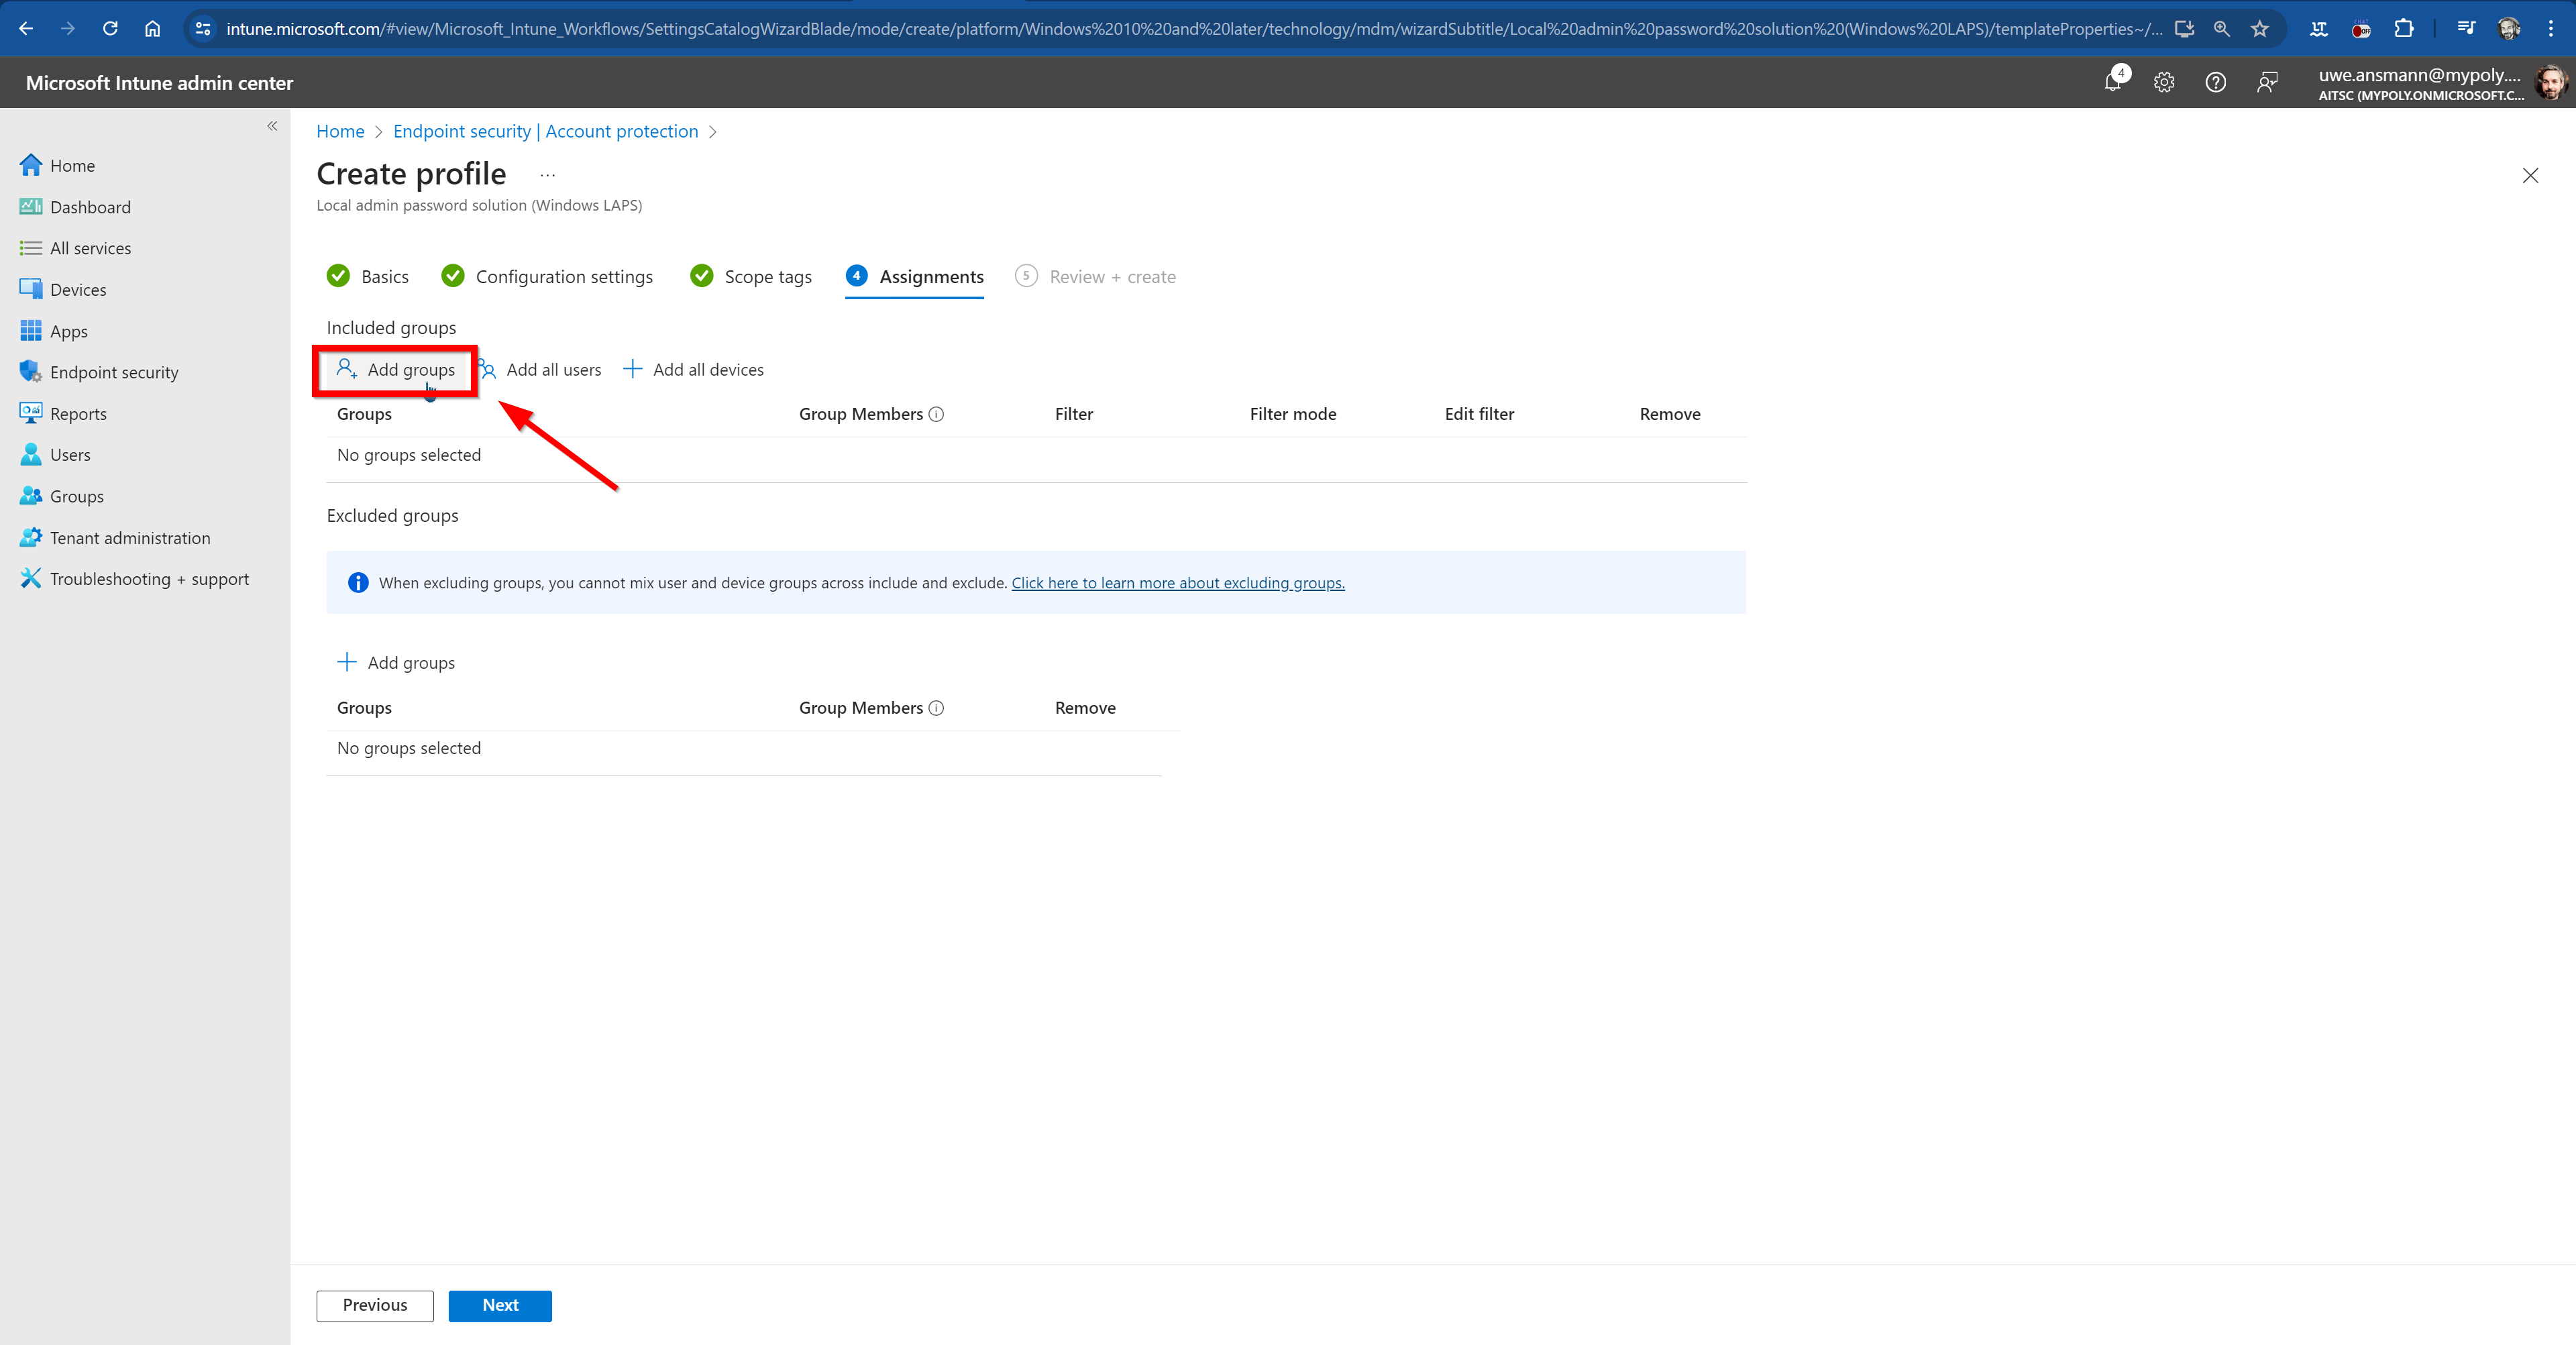The image size is (2576, 1345).
Task: Open Chrome's three-dot menu
Action: tap(2551, 29)
